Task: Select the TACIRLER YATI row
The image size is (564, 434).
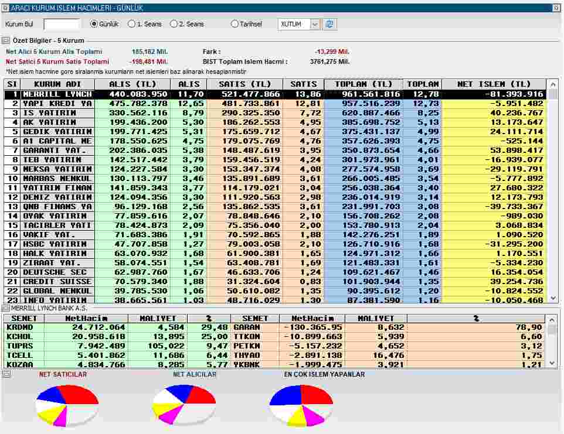Action: [275, 225]
